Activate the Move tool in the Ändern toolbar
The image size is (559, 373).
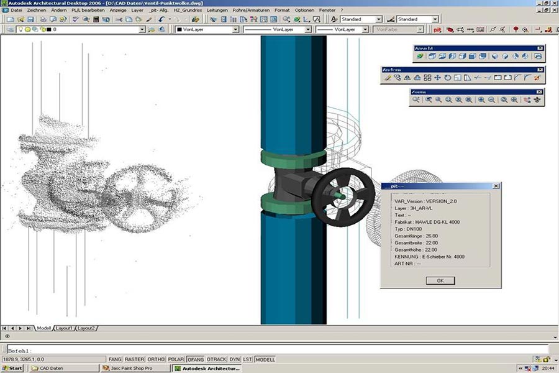pyautogui.click(x=437, y=77)
